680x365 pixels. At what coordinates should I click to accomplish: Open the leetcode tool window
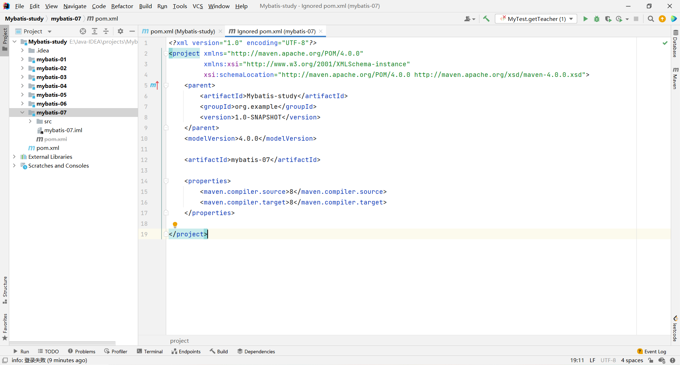(x=675, y=328)
